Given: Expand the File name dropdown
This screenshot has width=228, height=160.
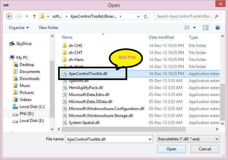Looking at the screenshot, I should tap(150, 139).
